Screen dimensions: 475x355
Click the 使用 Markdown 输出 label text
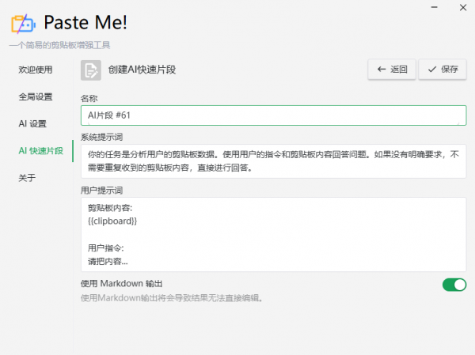point(121,284)
